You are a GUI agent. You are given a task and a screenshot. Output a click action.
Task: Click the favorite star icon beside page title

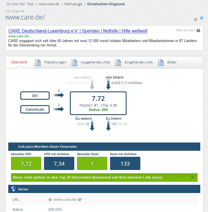coord(196,19)
